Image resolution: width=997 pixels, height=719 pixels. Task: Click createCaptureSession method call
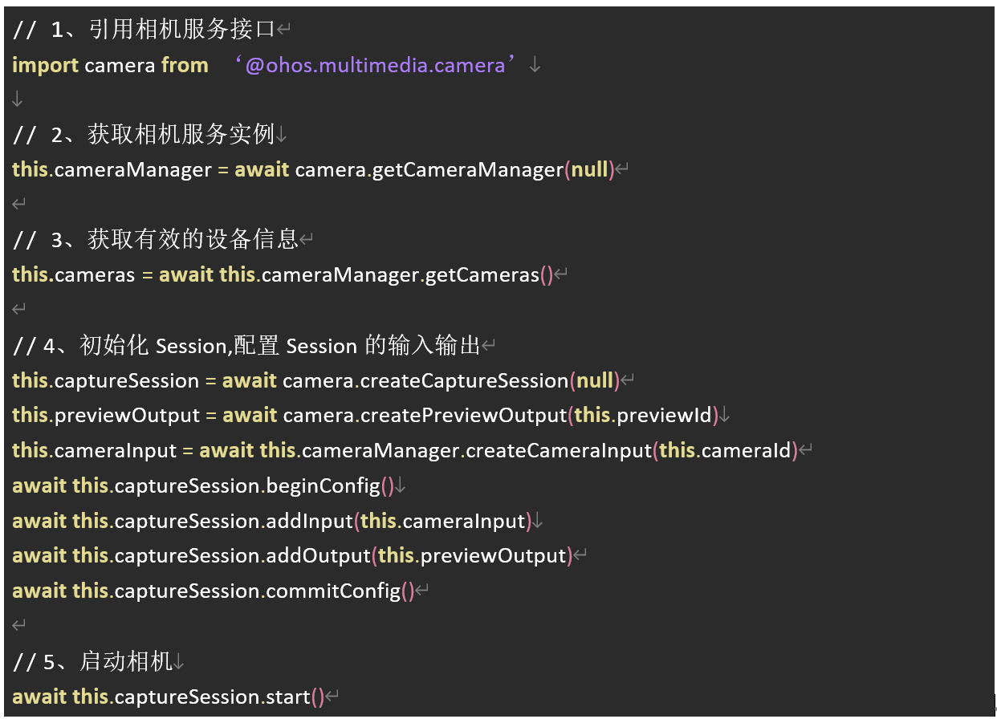[464, 380]
